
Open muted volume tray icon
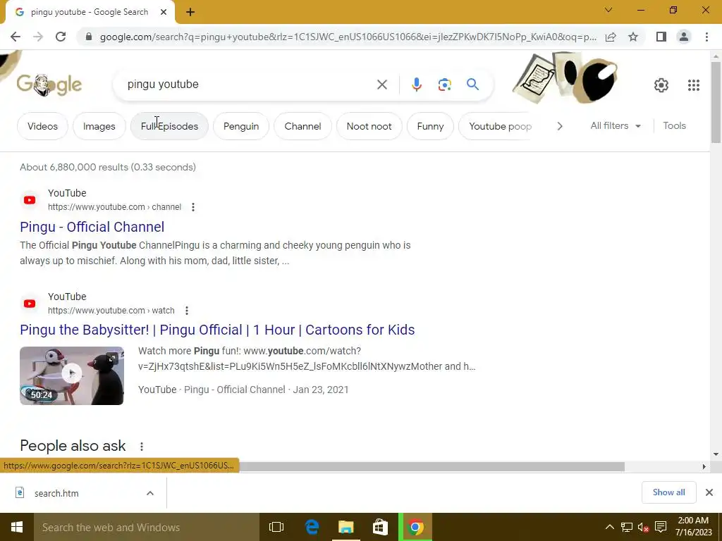[x=643, y=527]
